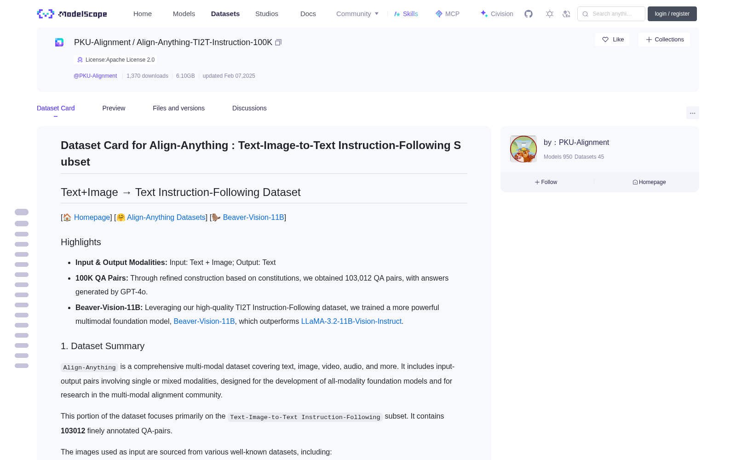The width and height of the screenshot is (736, 460).
Task: Jump to first outline marker in sidebar
Action: 22,212
